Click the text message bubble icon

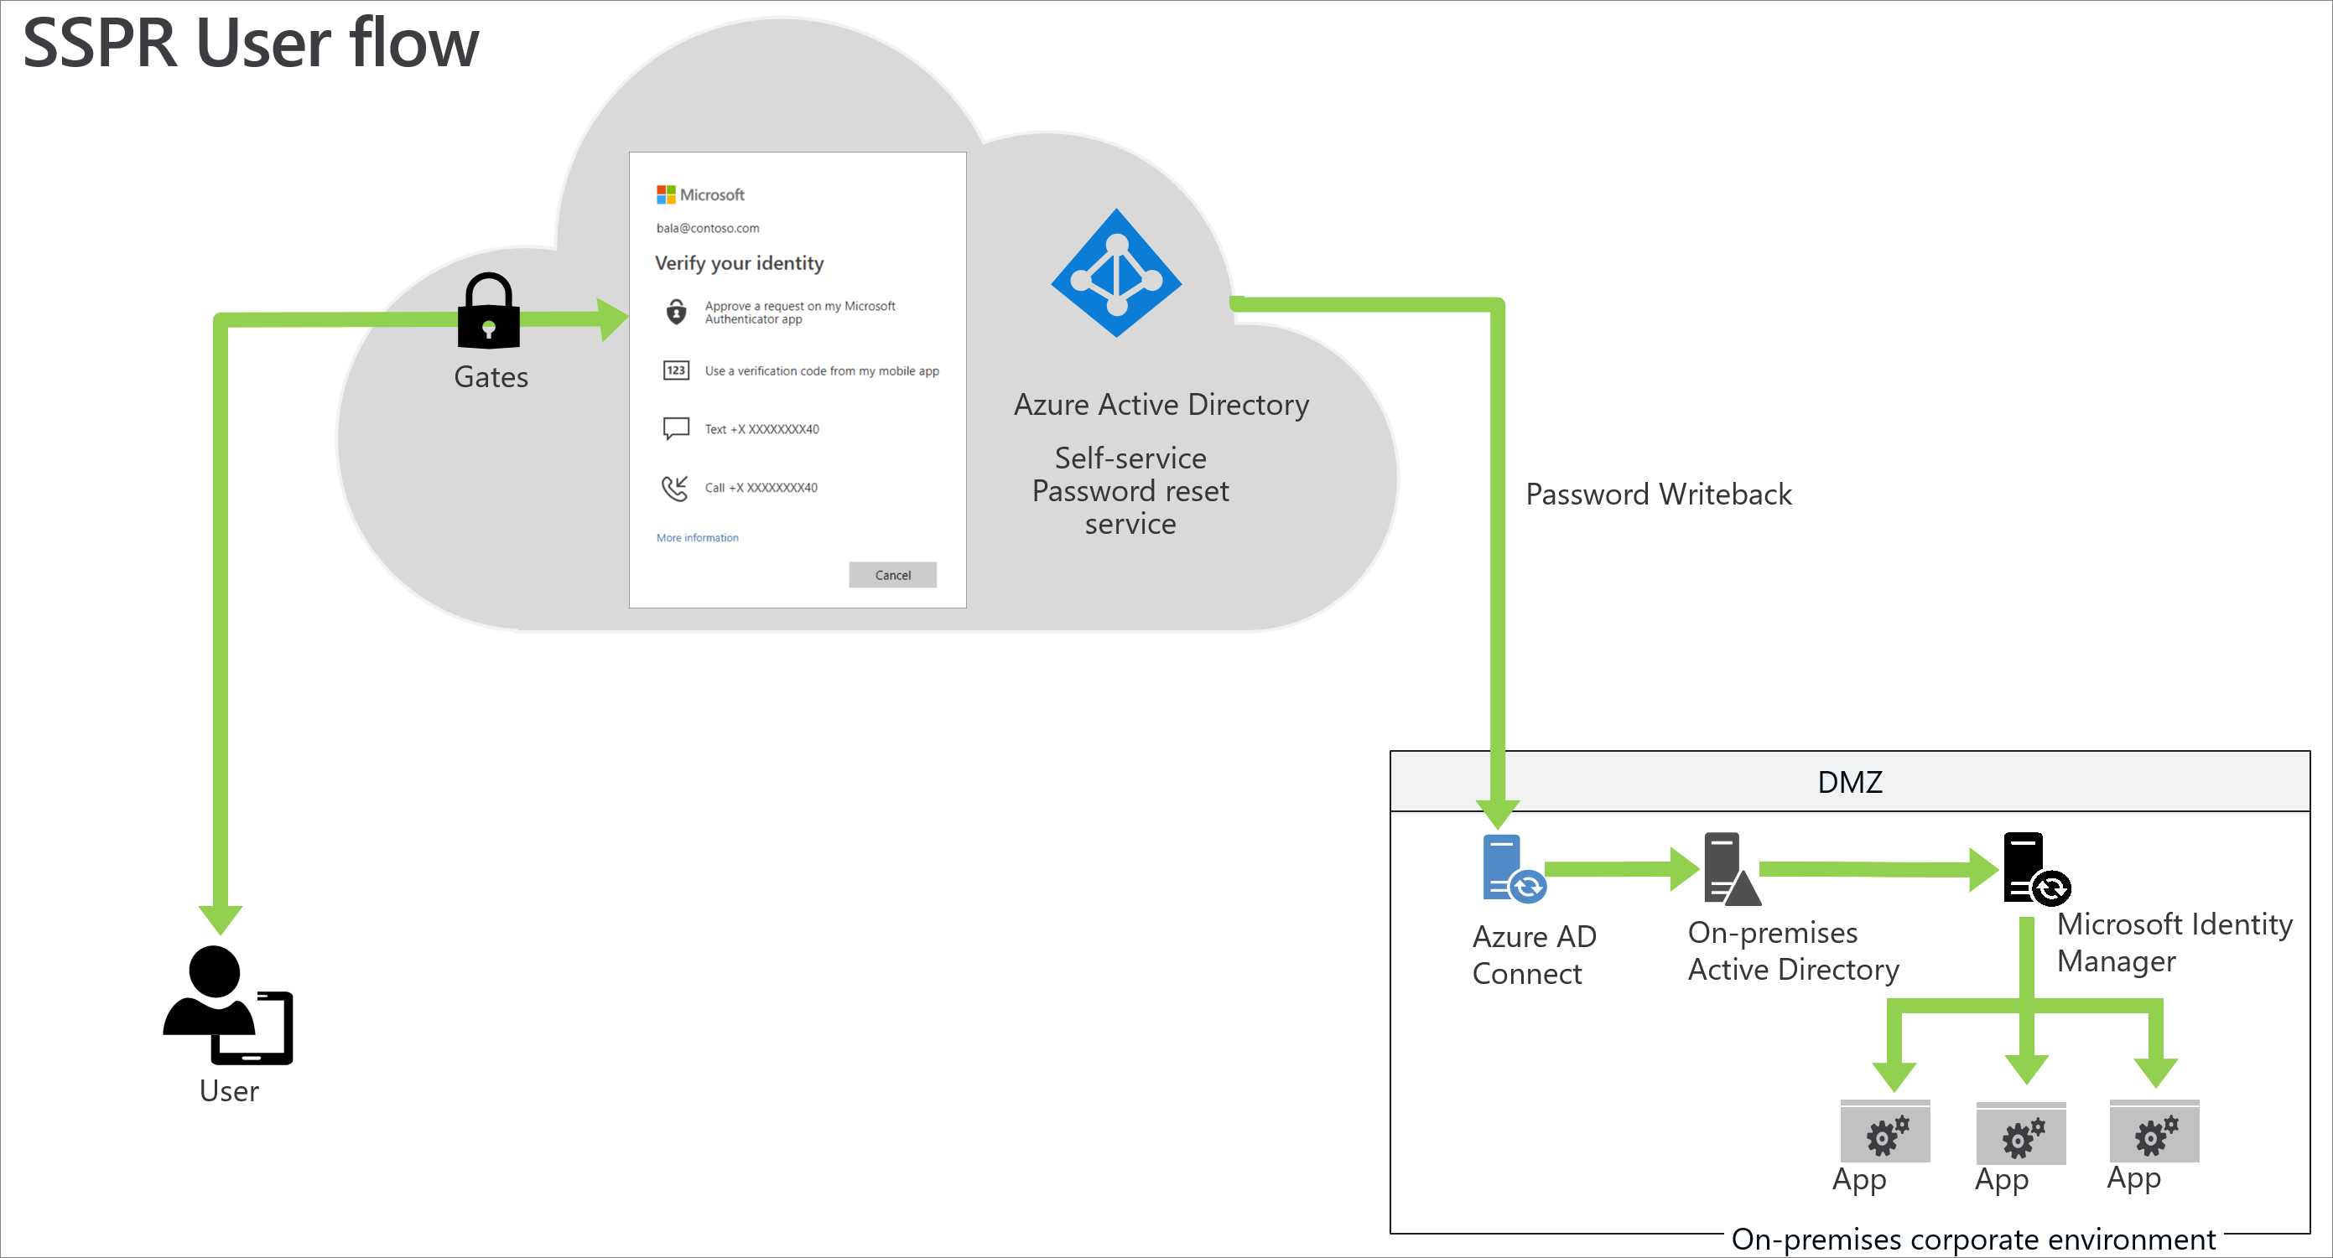pos(677,428)
